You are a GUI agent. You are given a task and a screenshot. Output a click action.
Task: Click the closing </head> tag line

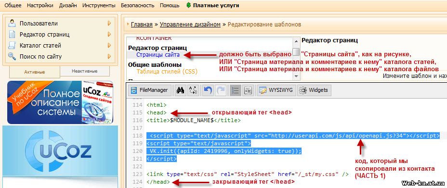158,182
